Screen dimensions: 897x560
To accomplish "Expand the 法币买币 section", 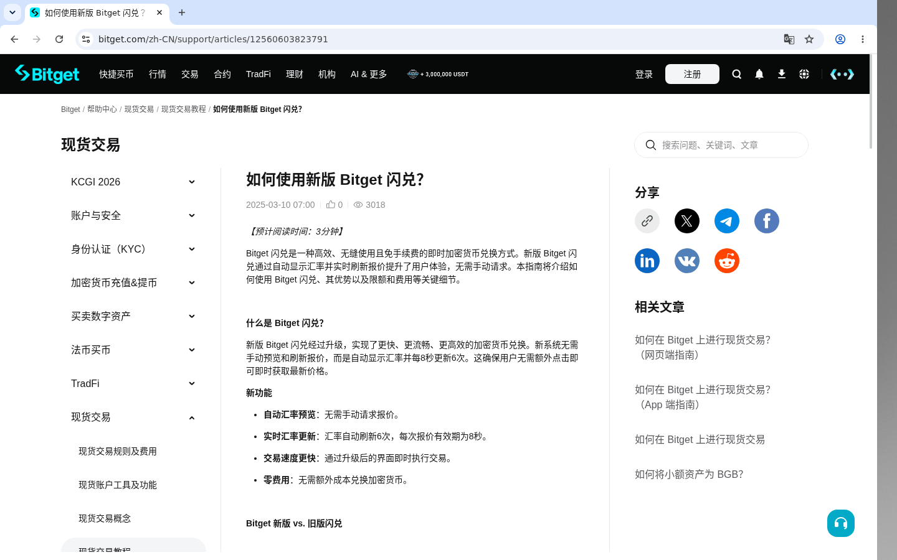I will pos(133,350).
